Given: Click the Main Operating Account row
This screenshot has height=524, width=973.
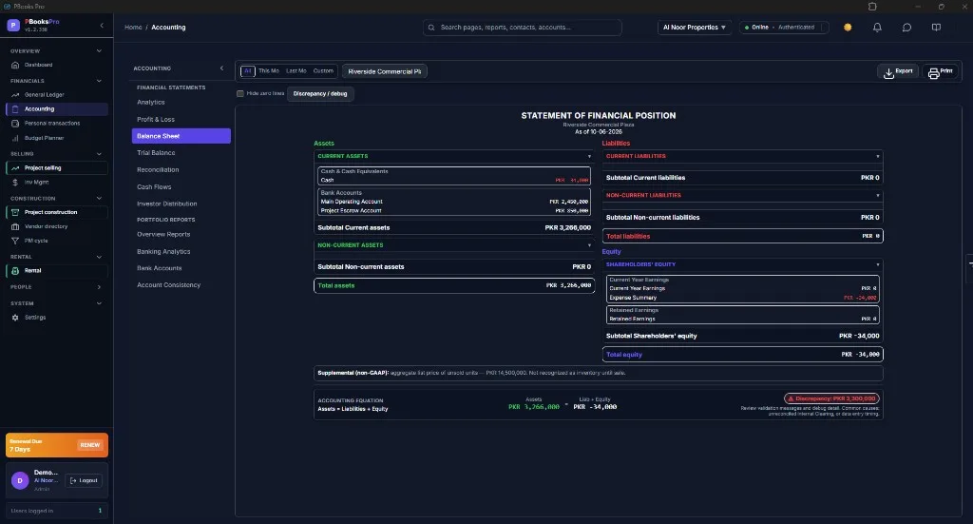Looking at the screenshot, I should [454, 202].
